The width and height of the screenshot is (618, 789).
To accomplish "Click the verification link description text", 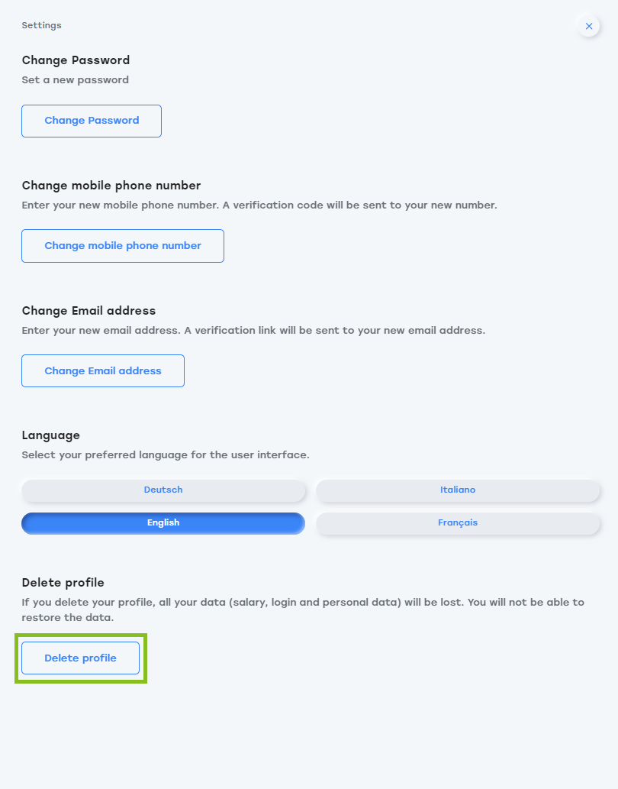I will coord(253,331).
